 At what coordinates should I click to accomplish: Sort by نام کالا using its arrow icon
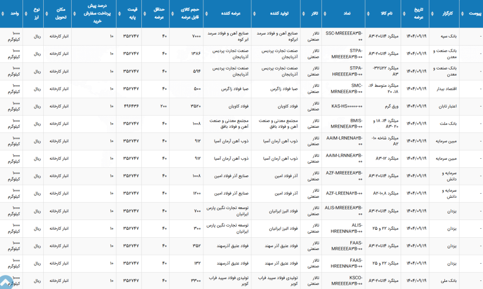[x=368, y=14]
